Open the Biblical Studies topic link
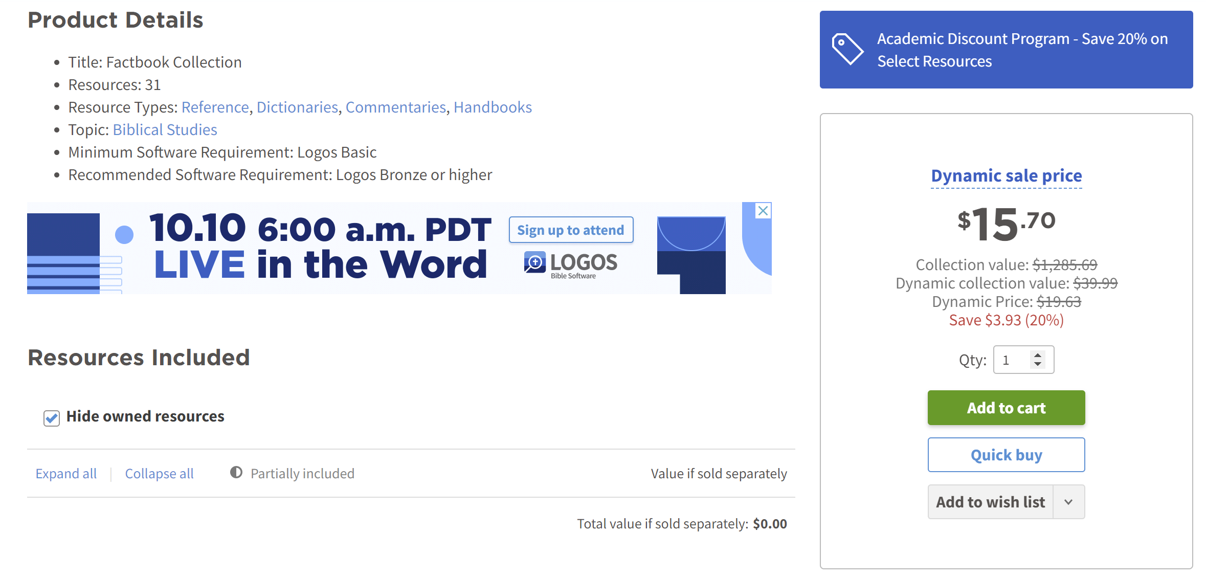The width and height of the screenshot is (1206, 577). [x=165, y=130]
